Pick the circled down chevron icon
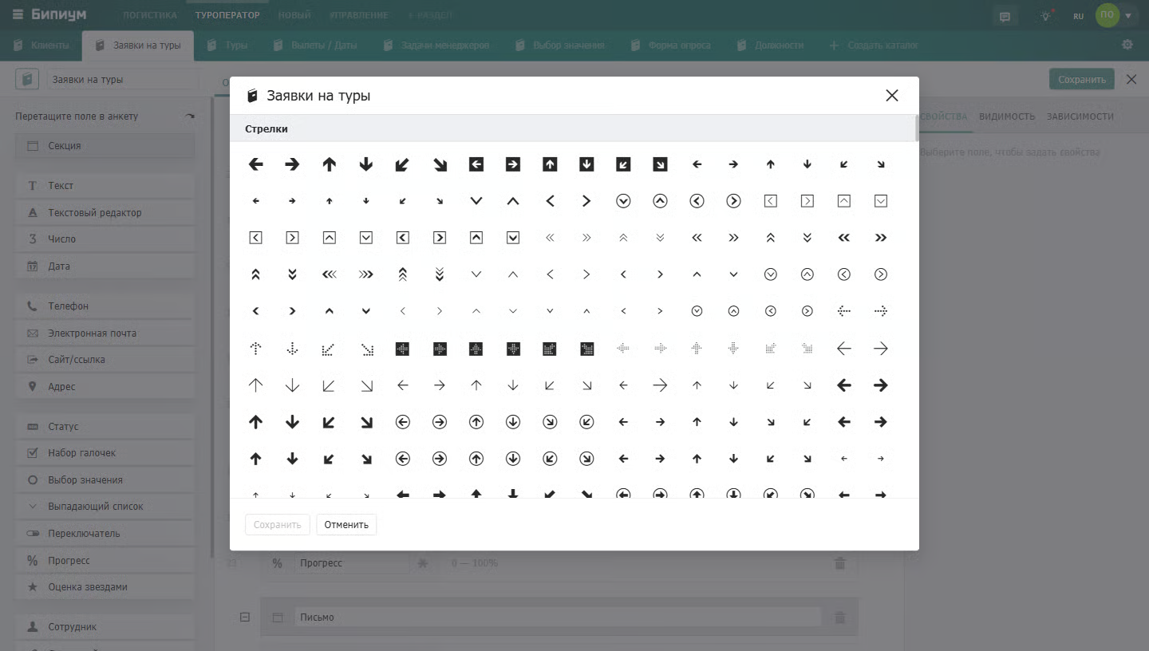 pos(623,201)
